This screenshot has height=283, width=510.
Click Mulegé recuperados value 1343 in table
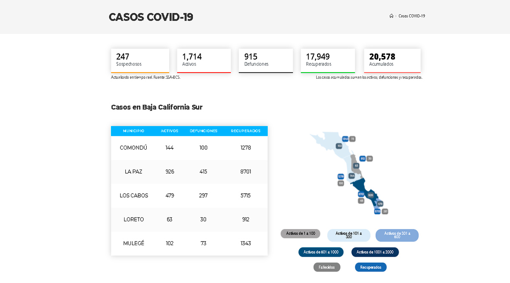point(246,243)
